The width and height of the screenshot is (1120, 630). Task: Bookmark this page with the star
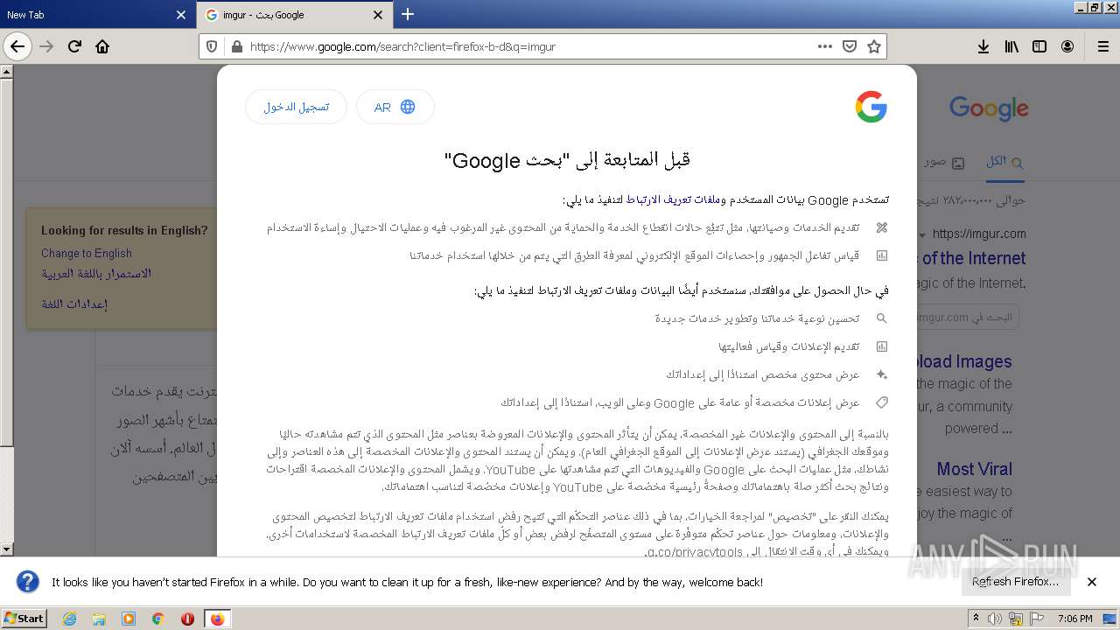click(873, 46)
